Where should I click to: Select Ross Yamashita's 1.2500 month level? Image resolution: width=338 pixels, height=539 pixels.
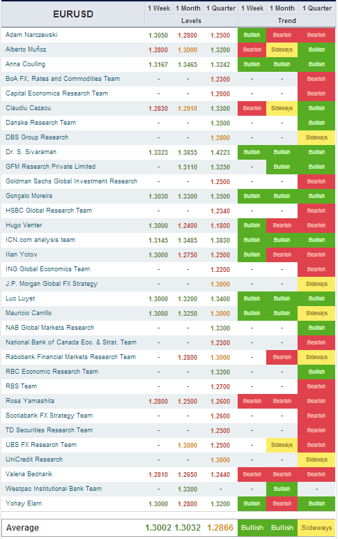coord(187,402)
